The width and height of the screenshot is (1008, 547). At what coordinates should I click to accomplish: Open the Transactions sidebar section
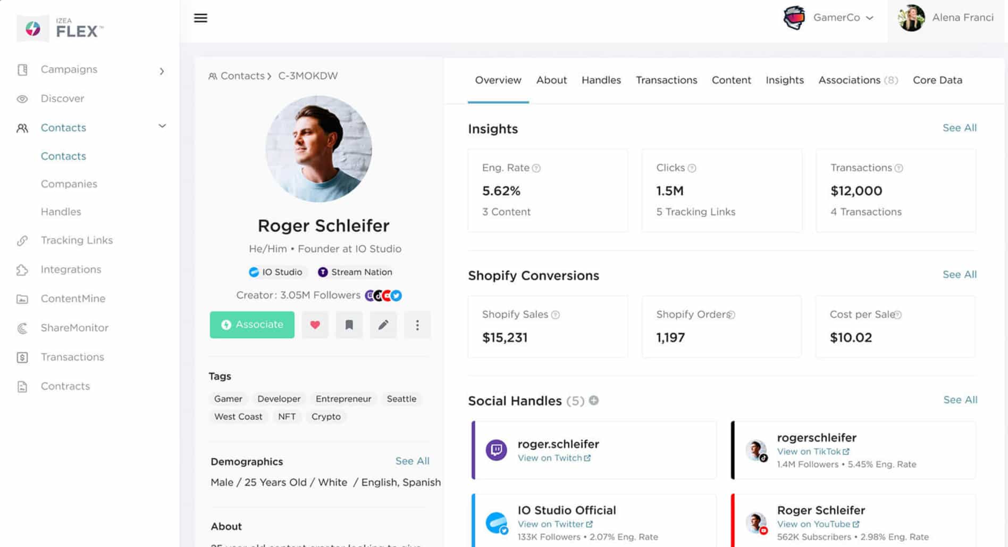click(72, 357)
